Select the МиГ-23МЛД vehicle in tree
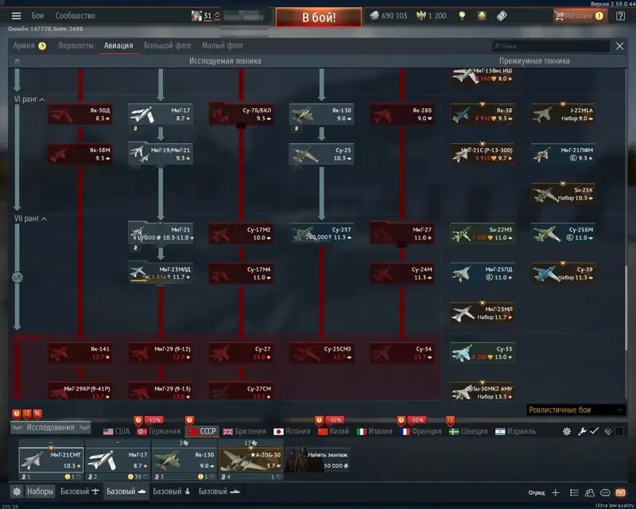636x509 pixels. tap(161, 273)
